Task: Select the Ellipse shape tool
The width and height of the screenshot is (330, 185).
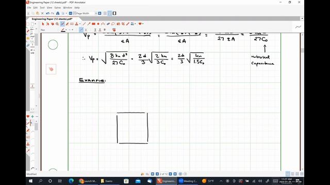Action: tap(98, 24)
